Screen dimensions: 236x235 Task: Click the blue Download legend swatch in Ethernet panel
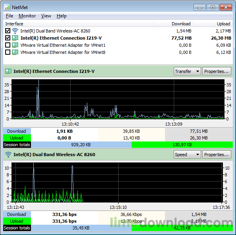pos(17,131)
